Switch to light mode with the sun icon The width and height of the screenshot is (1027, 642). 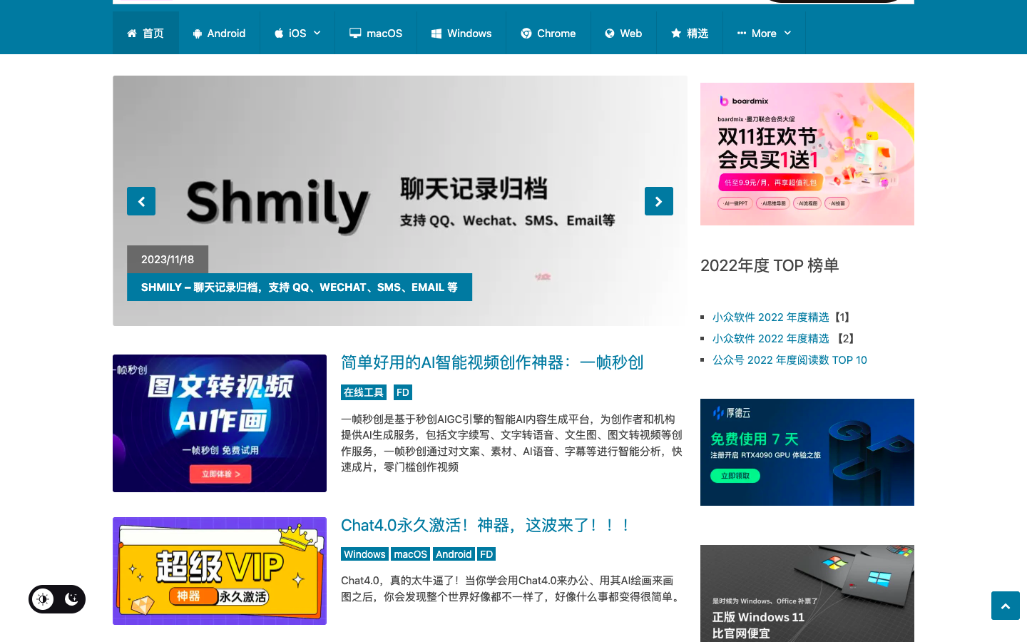(43, 599)
